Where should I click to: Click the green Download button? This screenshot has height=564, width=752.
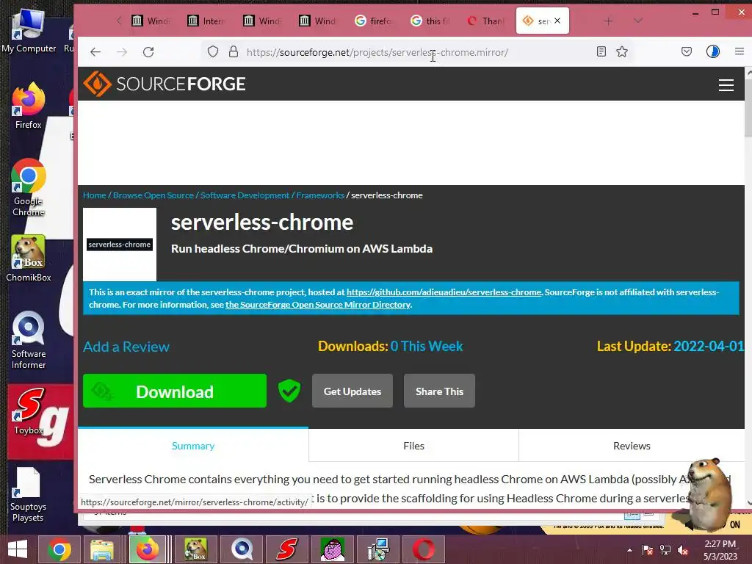tap(175, 391)
